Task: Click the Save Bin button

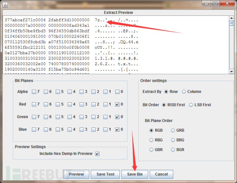Action: point(135,174)
